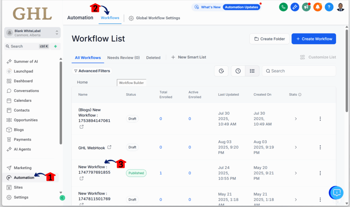This screenshot has height=207, width=350.
Task: Click the green lightning quick actions icon
Action: 56,46
